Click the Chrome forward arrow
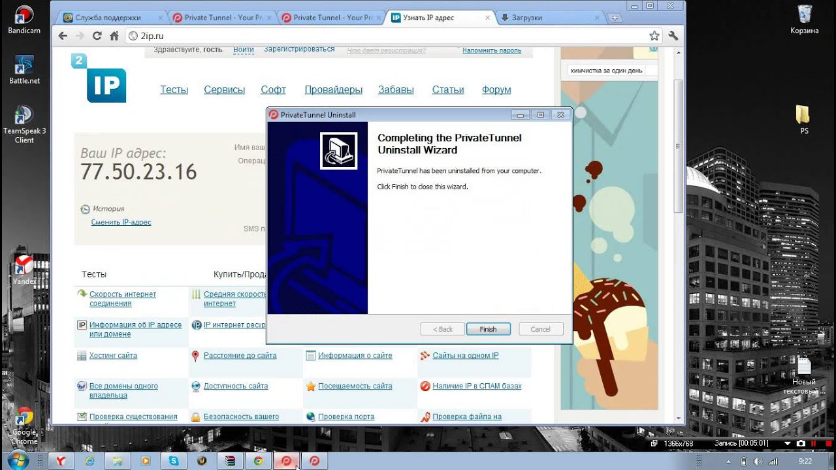This screenshot has width=836, height=470. tap(80, 36)
